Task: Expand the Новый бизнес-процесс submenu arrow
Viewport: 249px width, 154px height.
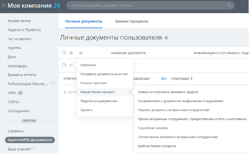Action: pyautogui.click(x=130, y=92)
